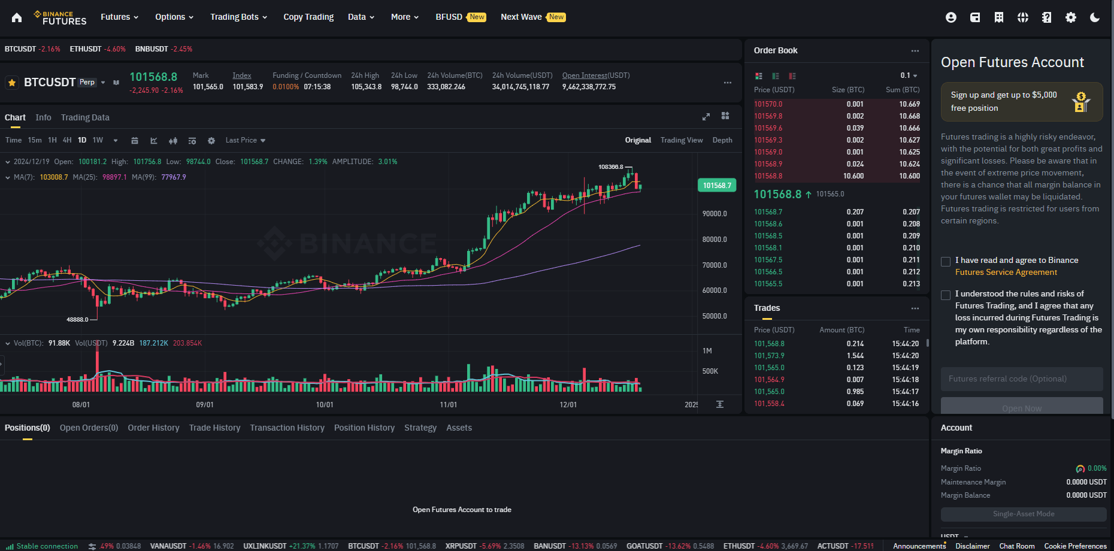1114x551 pixels.
Task: Open the contract info icon beside Perp
Action: click(116, 83)
